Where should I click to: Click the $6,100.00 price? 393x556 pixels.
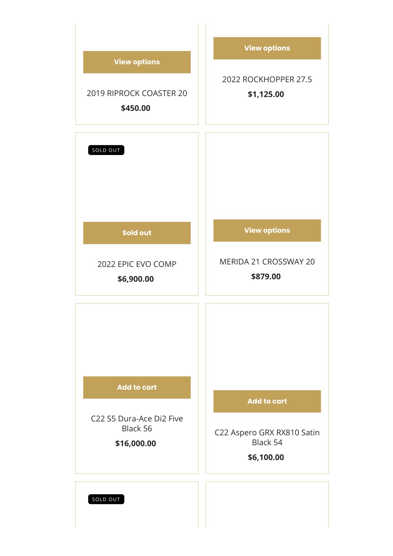266,457
